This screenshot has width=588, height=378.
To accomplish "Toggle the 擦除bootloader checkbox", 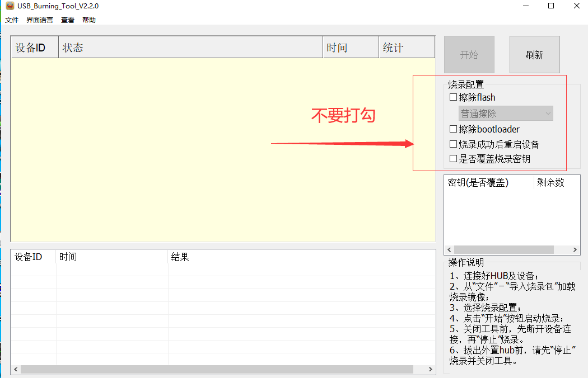I will pyautogui.click(x=453, y=129).
